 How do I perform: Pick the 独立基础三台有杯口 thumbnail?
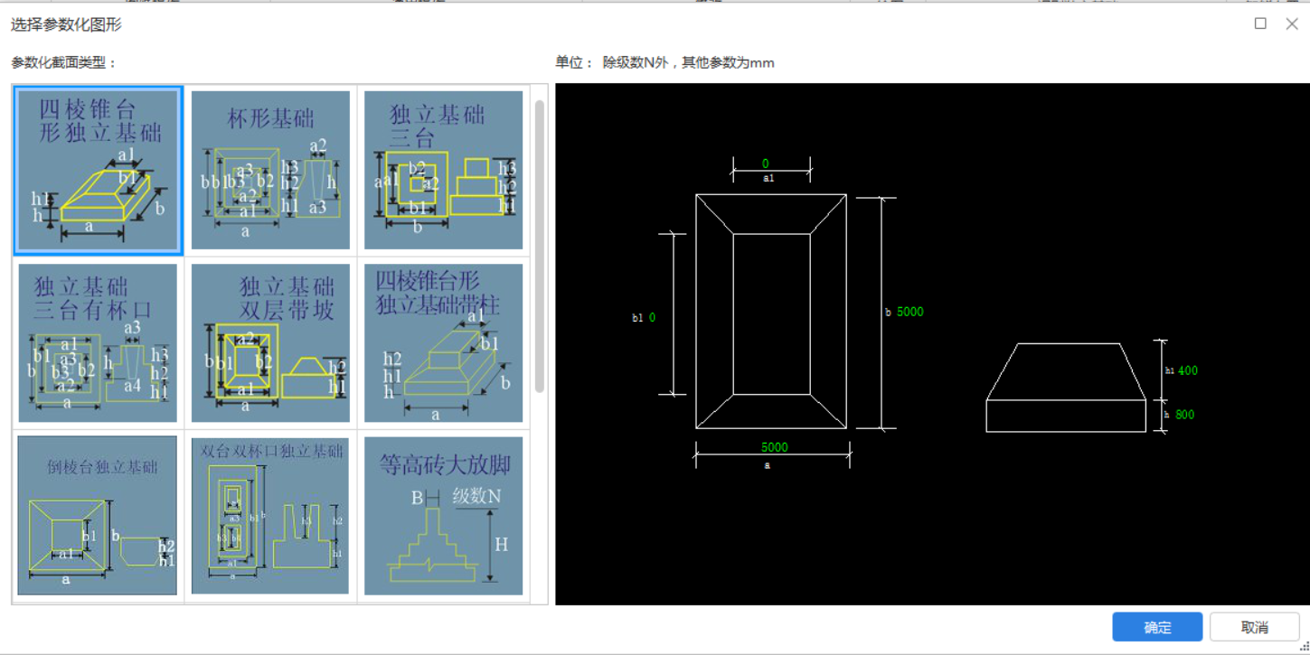coord(98,343)
